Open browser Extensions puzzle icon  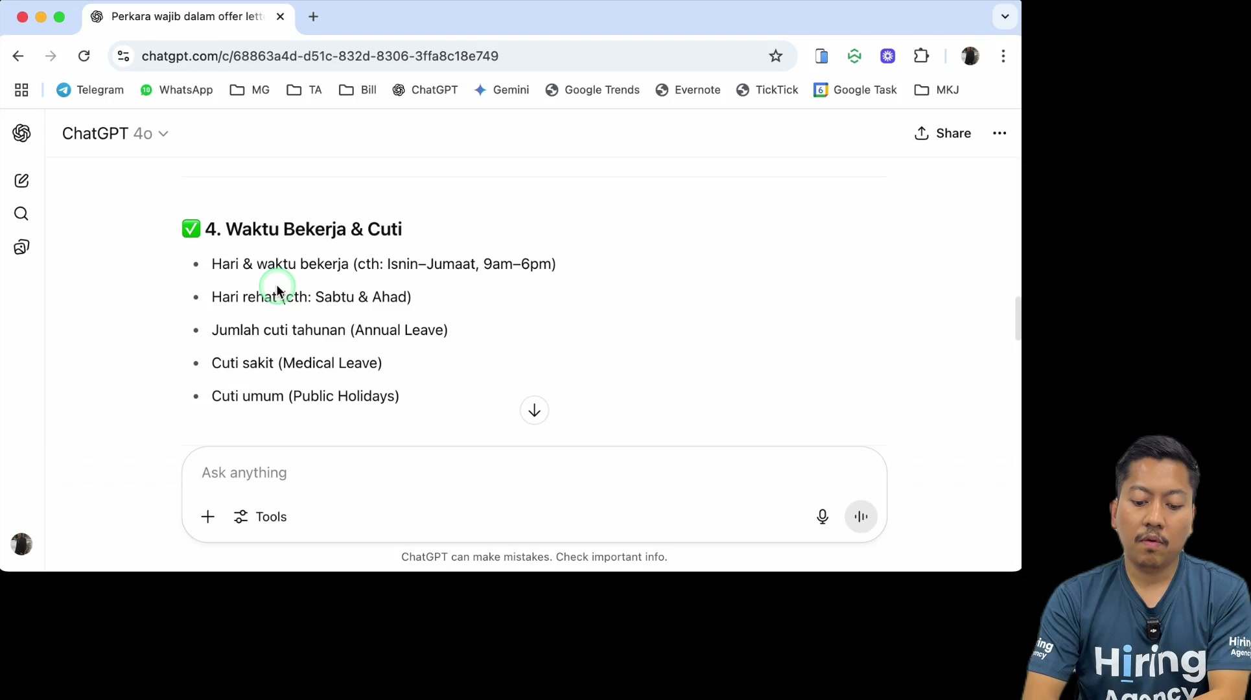[x=921, y=56]
